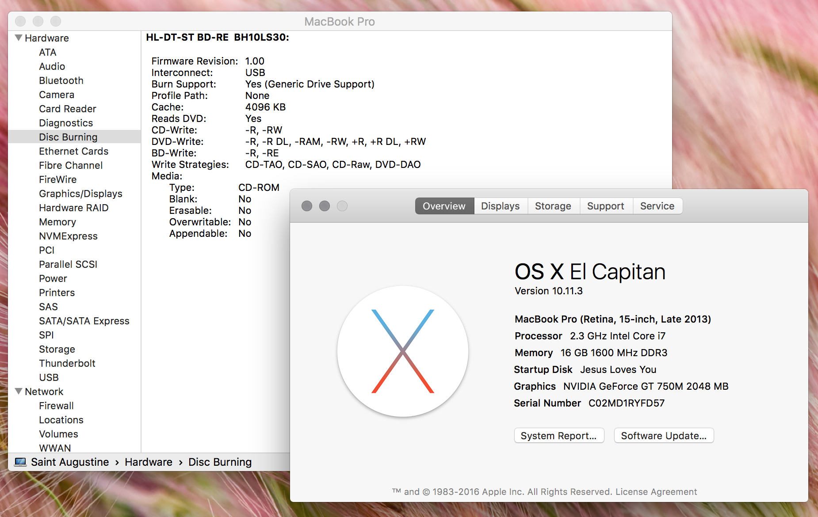Open the Support tab
This screenshot has width=818, height=517.
click(x=606, y=206)
